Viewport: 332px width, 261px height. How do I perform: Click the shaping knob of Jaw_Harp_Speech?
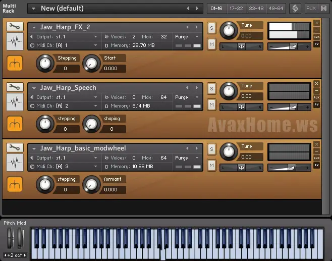click(91, 124)
